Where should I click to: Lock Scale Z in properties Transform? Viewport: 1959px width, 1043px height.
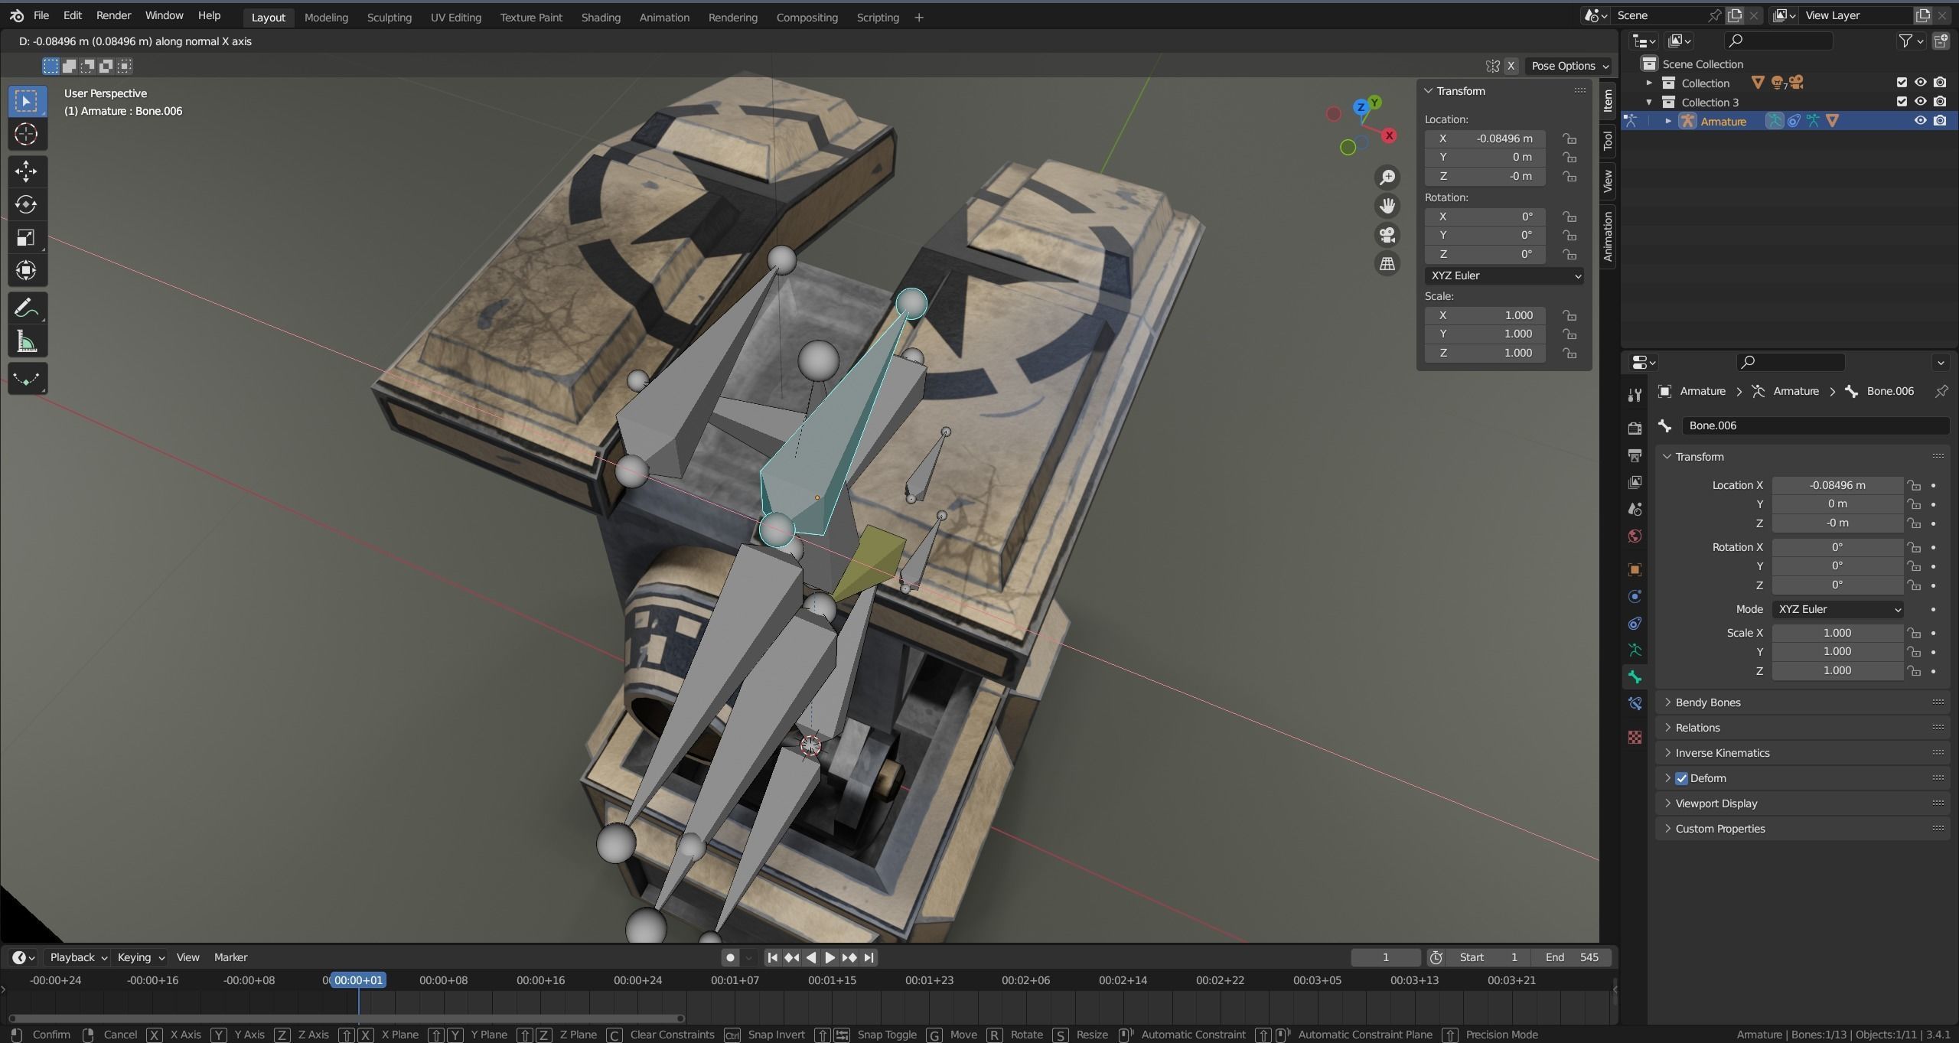tap(1914, 671)
